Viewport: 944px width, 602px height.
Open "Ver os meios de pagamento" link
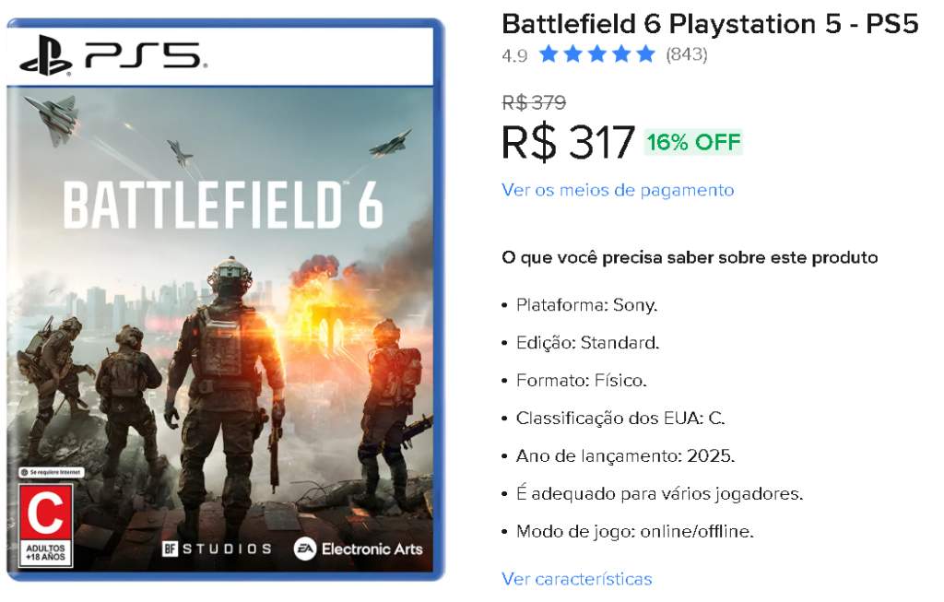(x=618, y=190)
